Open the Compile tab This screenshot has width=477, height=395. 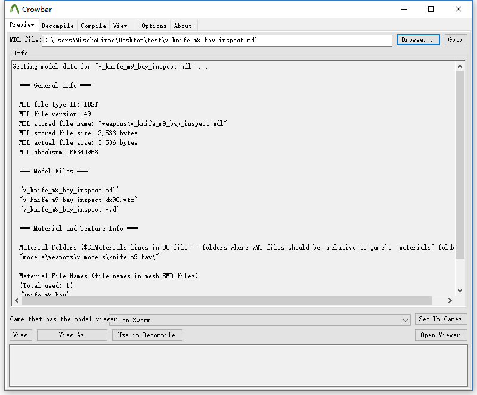click(x=94, y=26)
